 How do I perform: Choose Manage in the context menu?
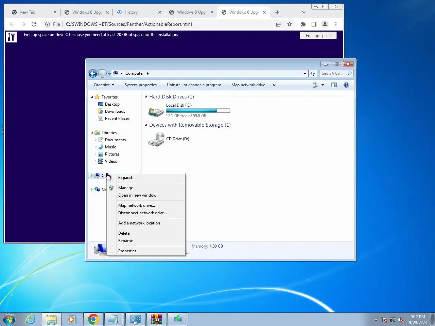tap(146, 188)
